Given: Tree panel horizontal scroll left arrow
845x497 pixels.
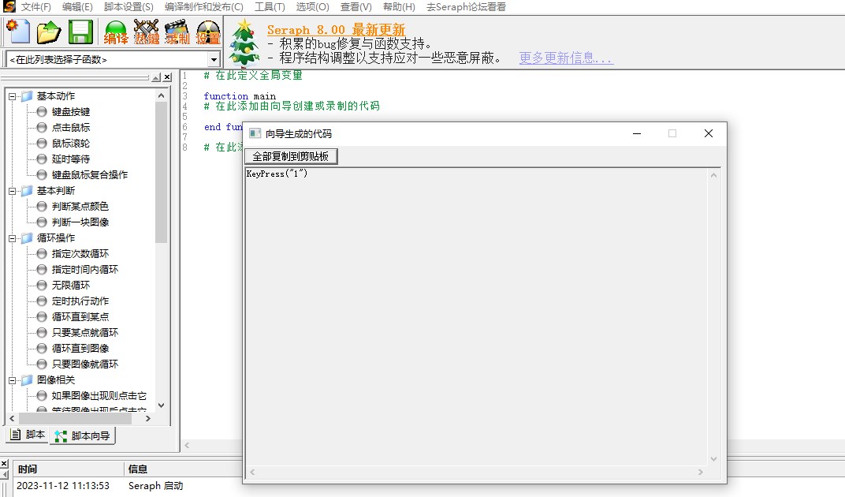Looking at the screenshot, I should (12, 418).
